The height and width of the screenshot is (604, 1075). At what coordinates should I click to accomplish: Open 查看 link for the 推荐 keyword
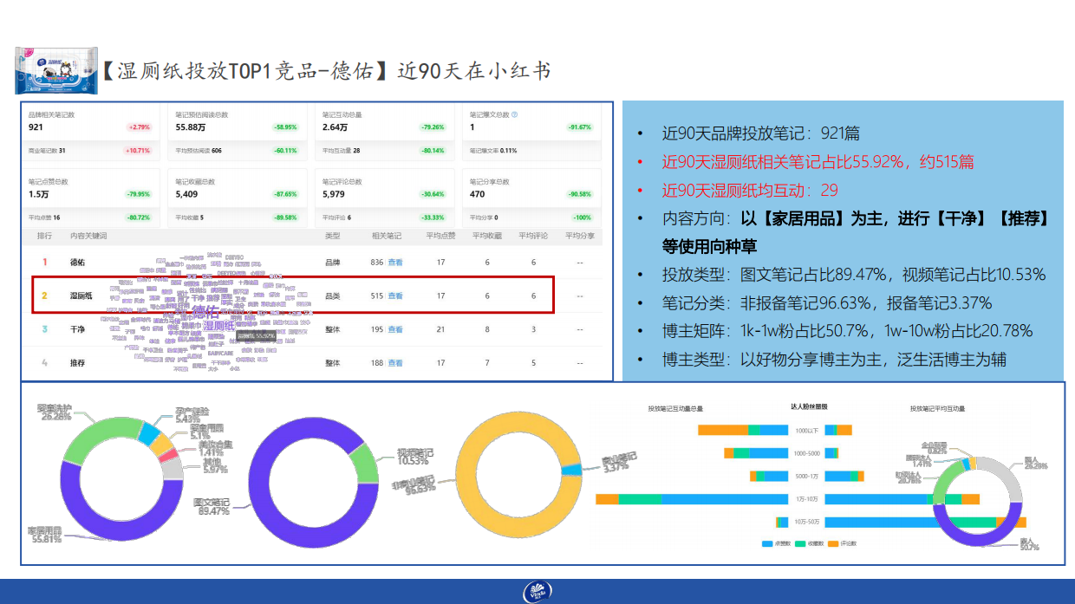396,360
